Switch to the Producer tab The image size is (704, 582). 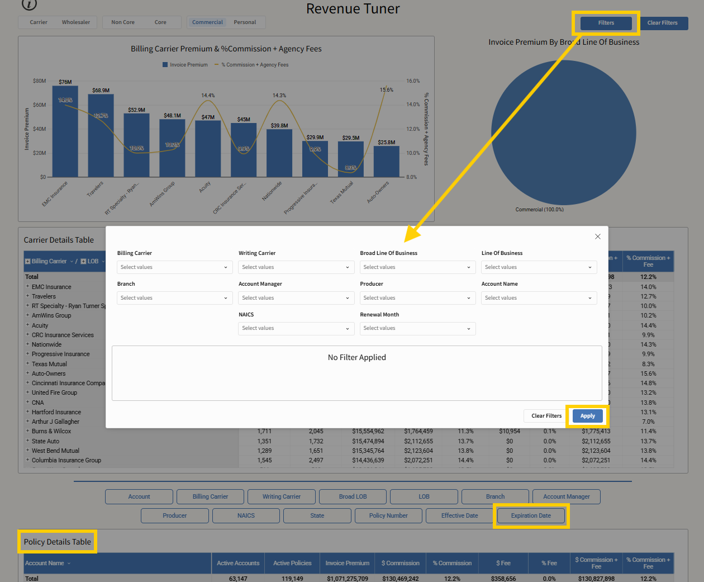[x=175, y=515]
